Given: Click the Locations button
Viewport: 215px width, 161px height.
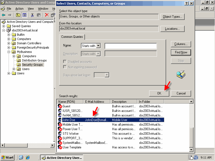Looking at the screenshot, I should click(172, 29).
